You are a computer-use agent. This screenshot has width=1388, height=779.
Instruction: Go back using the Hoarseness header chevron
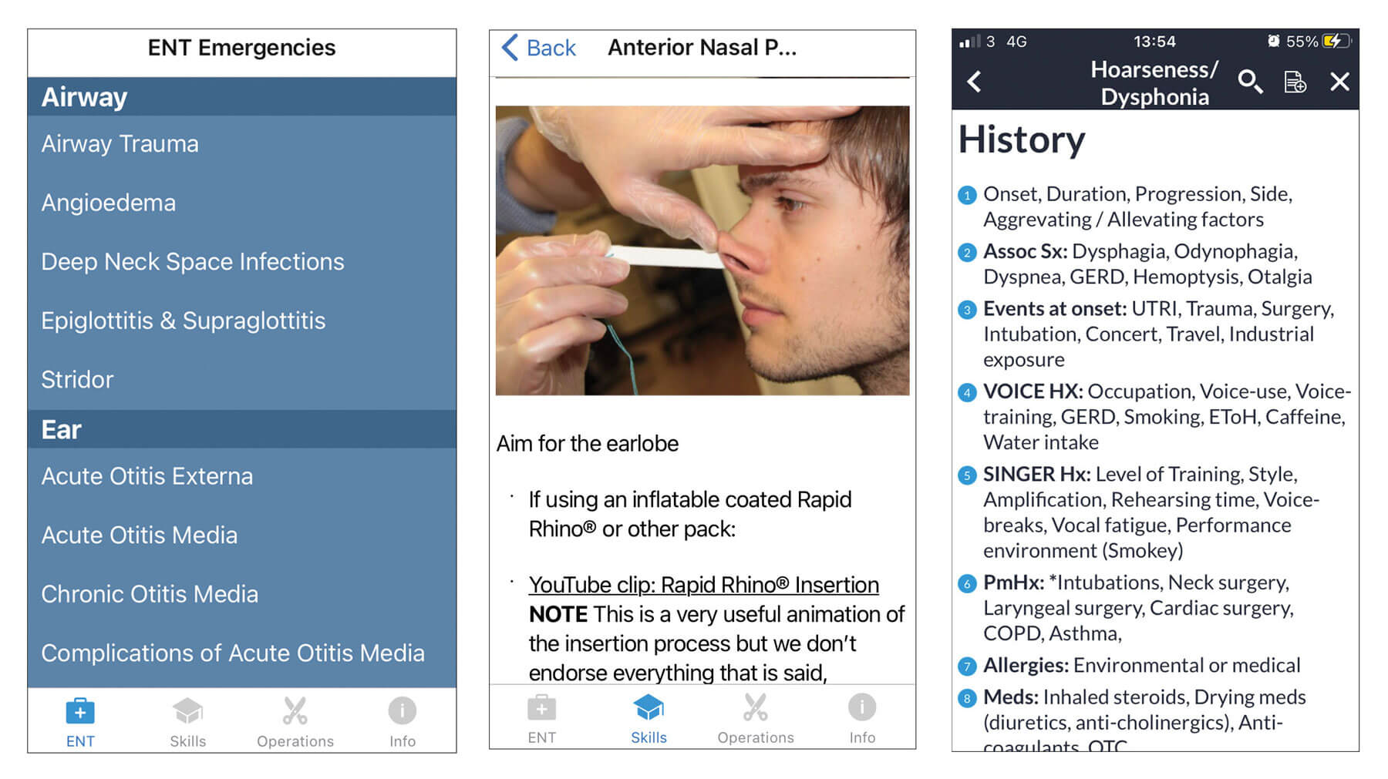[x=975, y=82]
